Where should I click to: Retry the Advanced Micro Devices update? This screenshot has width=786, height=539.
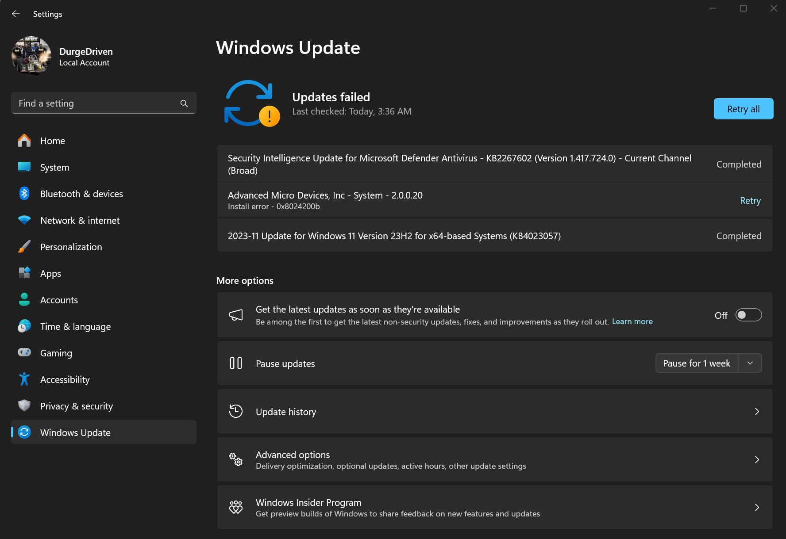(750, 201)
